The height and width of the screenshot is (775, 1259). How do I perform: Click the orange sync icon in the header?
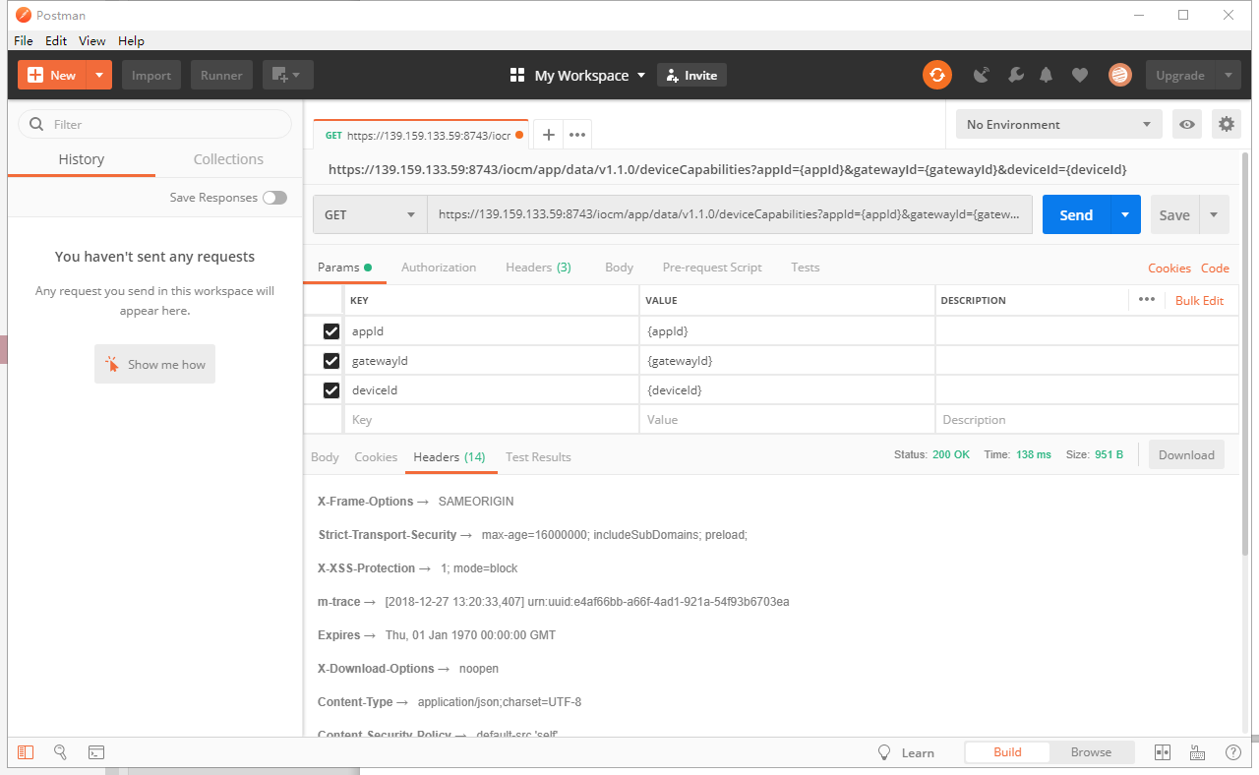point(937,75)
